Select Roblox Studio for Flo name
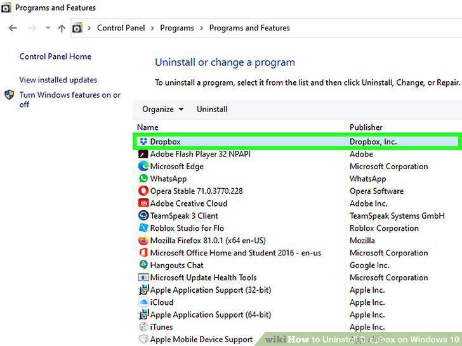The height and width of the screenshot is (346, 462). (x=187, y=228)
